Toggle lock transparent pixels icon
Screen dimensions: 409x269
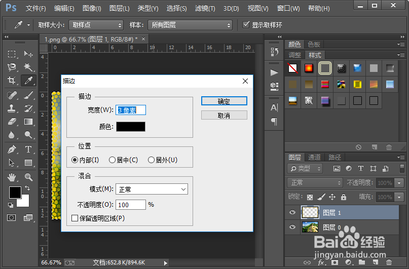click(x=310, y=197)
